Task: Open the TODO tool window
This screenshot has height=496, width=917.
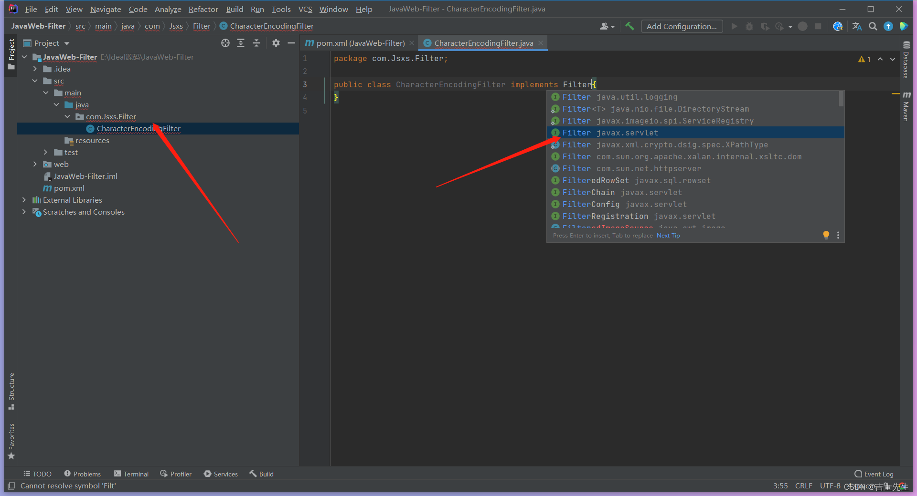Action: click(x=37, y=474)
